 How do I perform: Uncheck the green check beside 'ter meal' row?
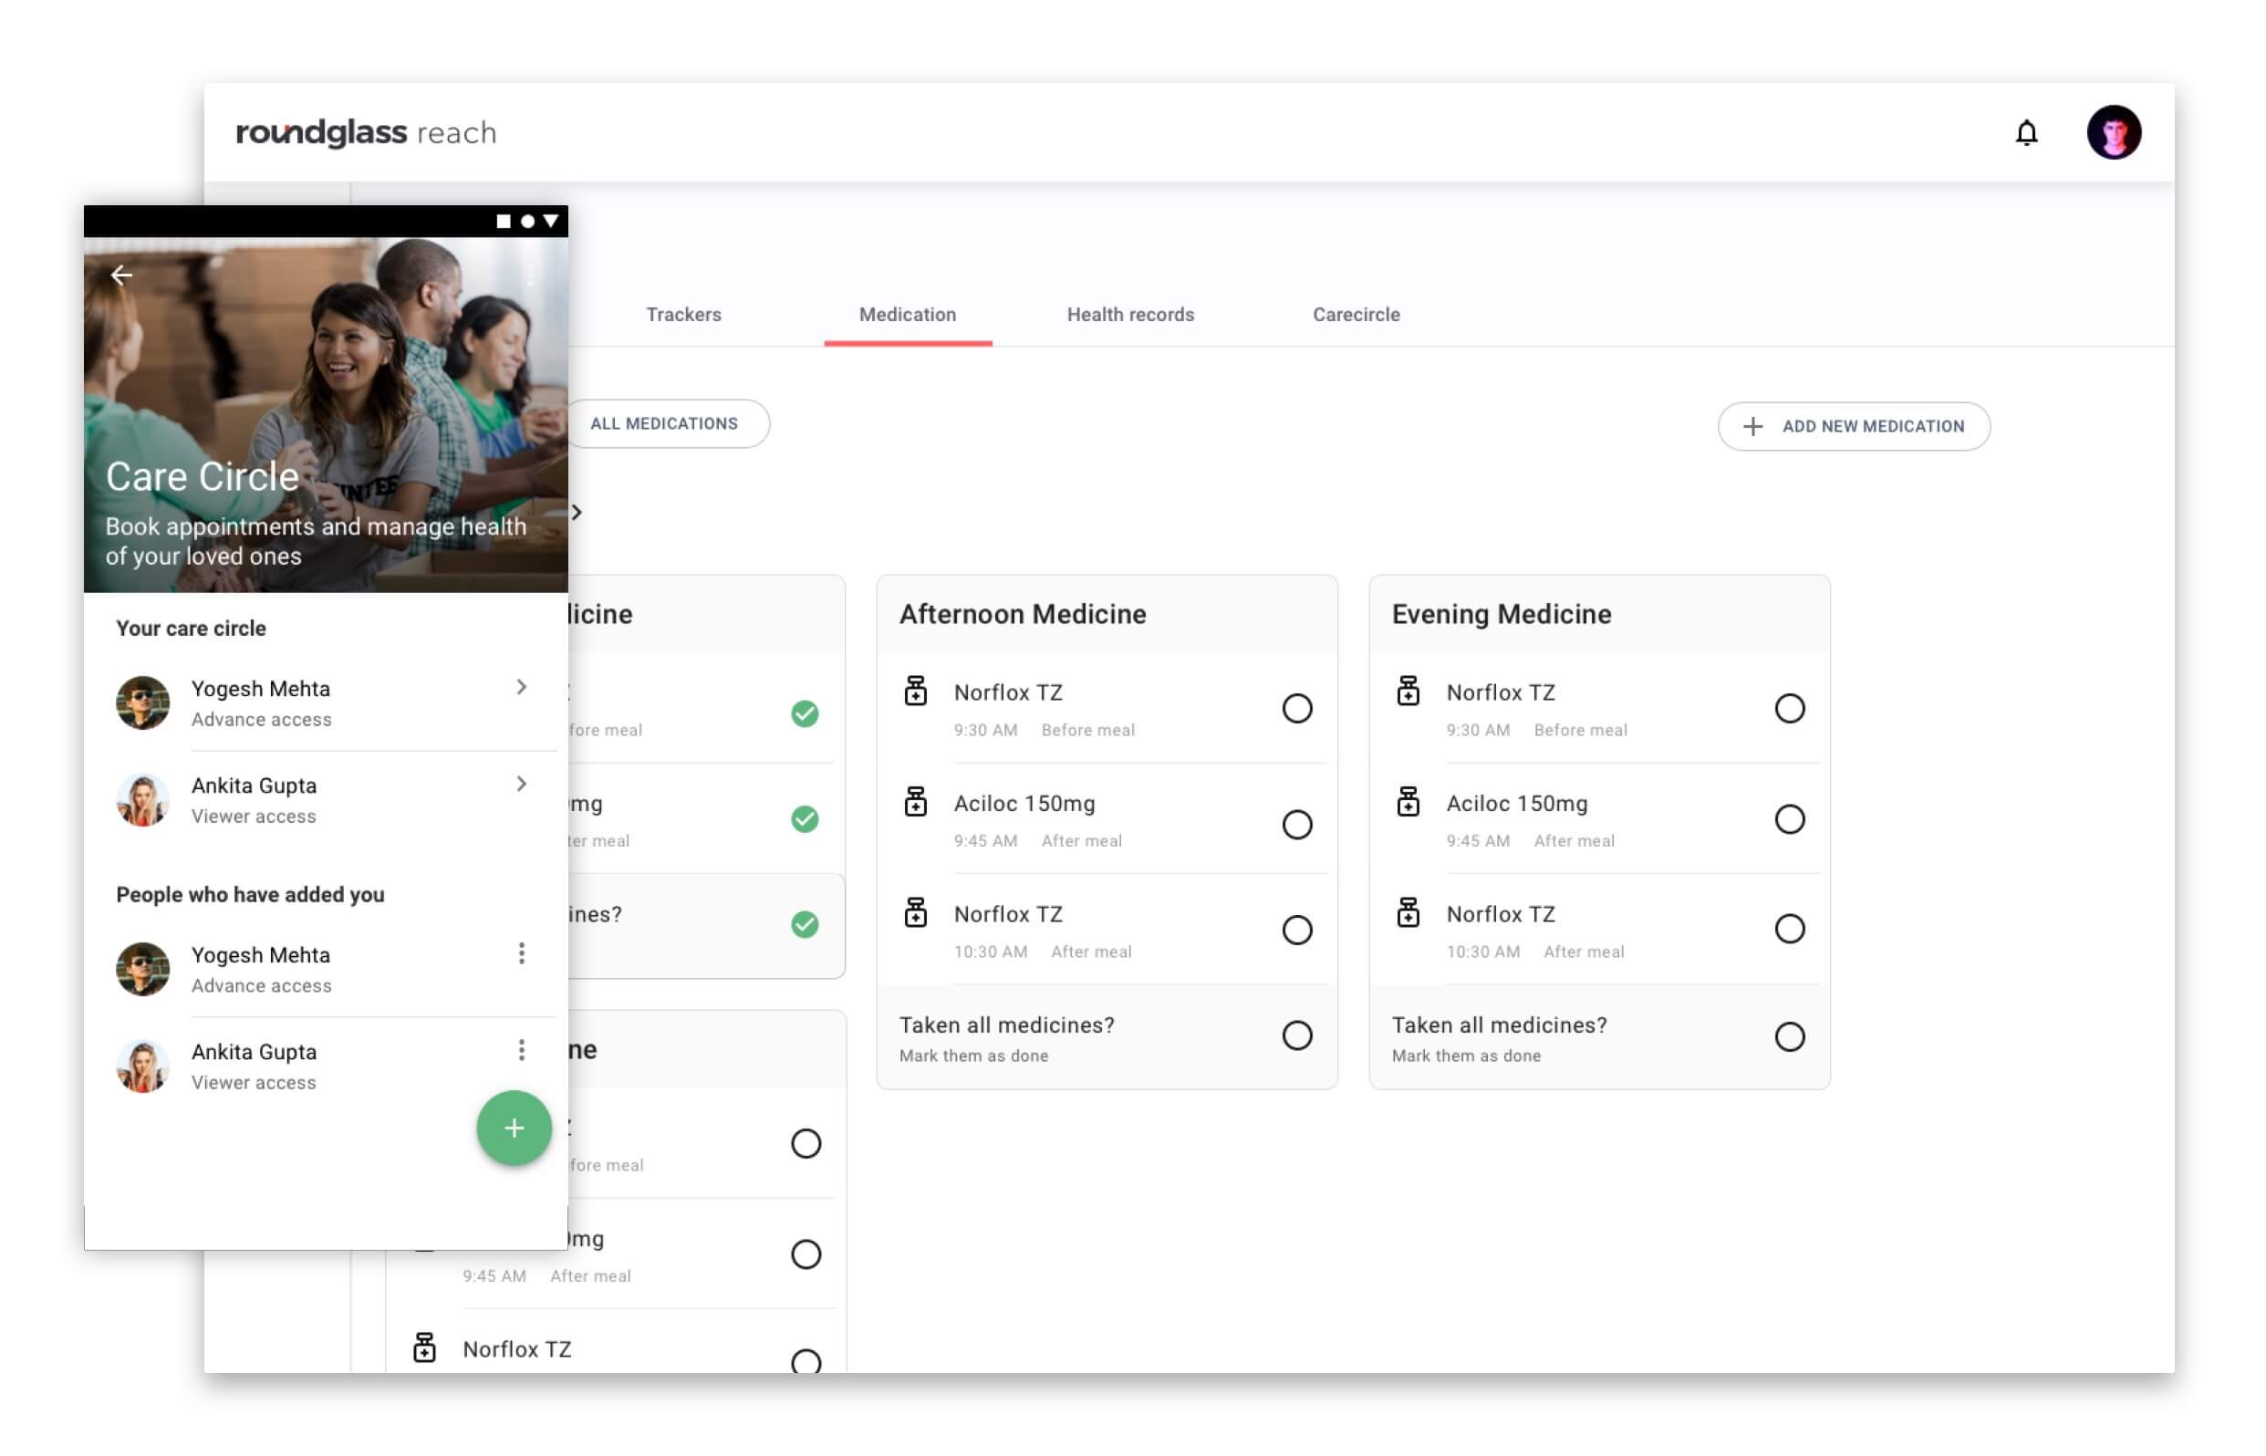tap(805, 818)
